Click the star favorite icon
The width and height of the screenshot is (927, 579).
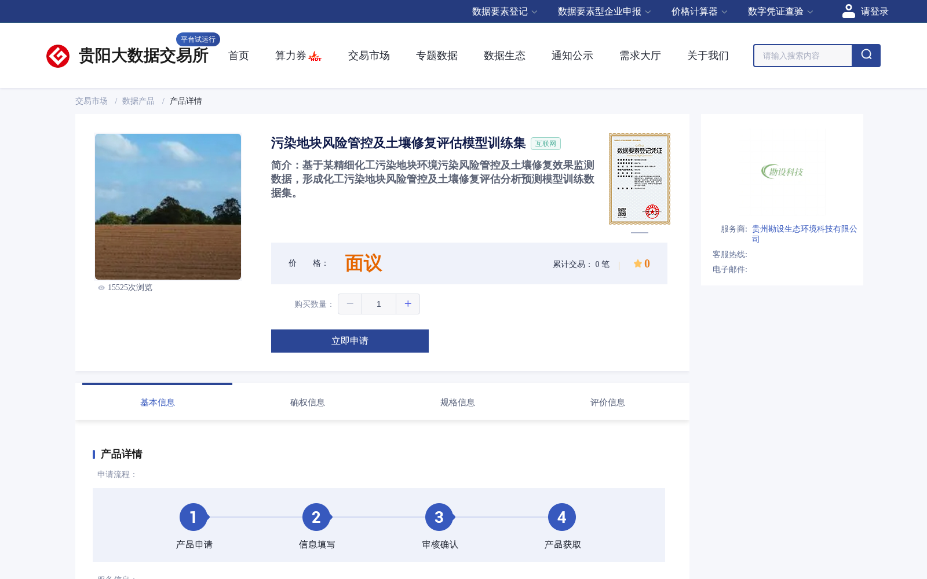637,263
